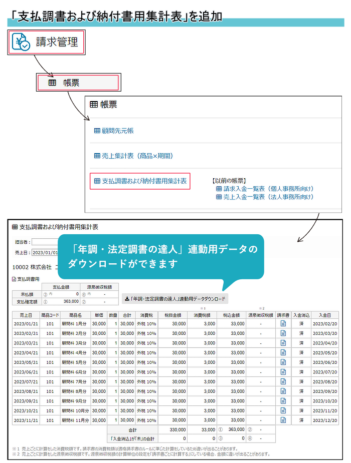Open invoice document icon for 2023/05/21 row

click(283, 362)
